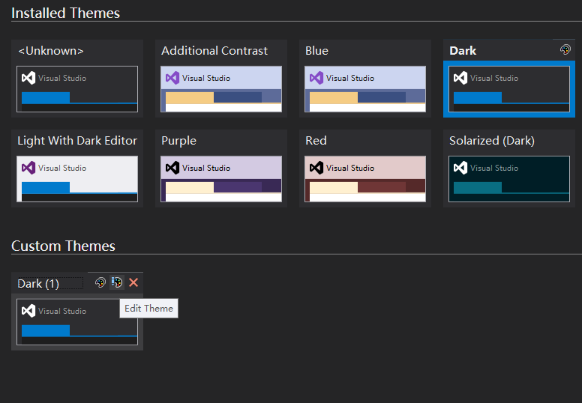Click the Dark (1) custom theme preview
582x403 pixels.
(77, 322)
